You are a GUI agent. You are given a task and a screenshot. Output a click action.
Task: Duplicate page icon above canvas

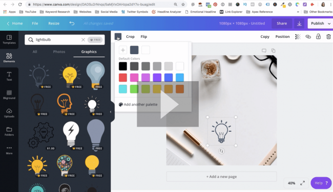click(274, 51)
